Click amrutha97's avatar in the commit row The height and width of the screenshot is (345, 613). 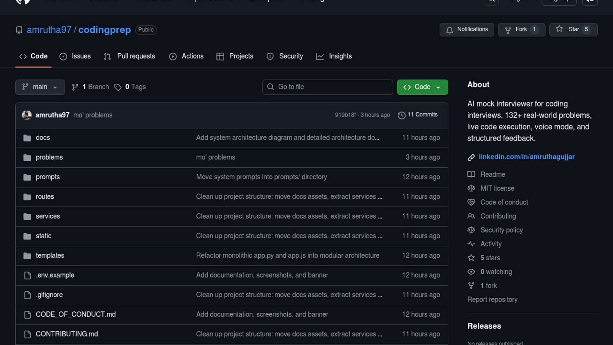27,115
